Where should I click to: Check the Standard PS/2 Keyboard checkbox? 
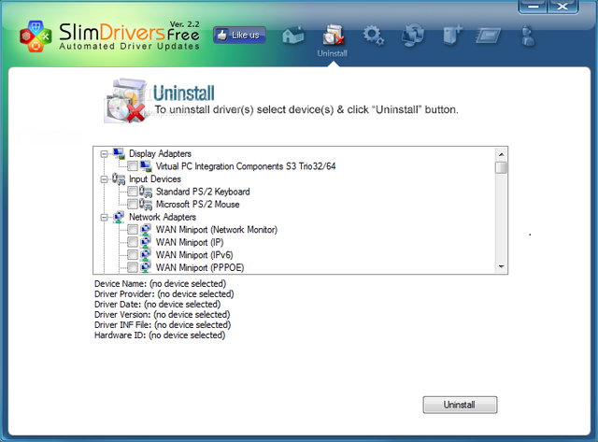point(133,192)
